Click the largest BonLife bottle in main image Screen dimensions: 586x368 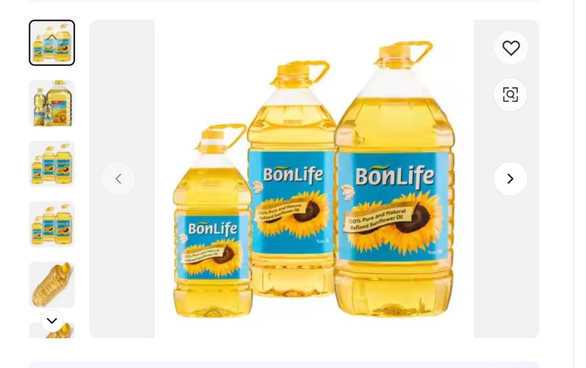click(394, 179)
